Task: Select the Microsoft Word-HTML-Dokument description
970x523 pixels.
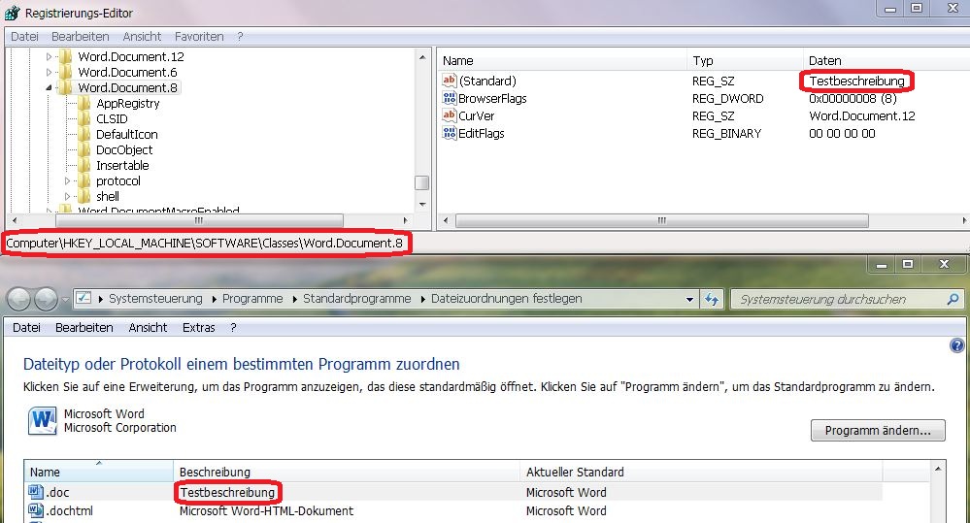Action: [266, 510]
